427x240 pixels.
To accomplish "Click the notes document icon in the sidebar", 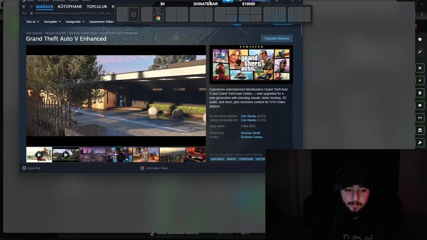I will (x=420, y=93).
